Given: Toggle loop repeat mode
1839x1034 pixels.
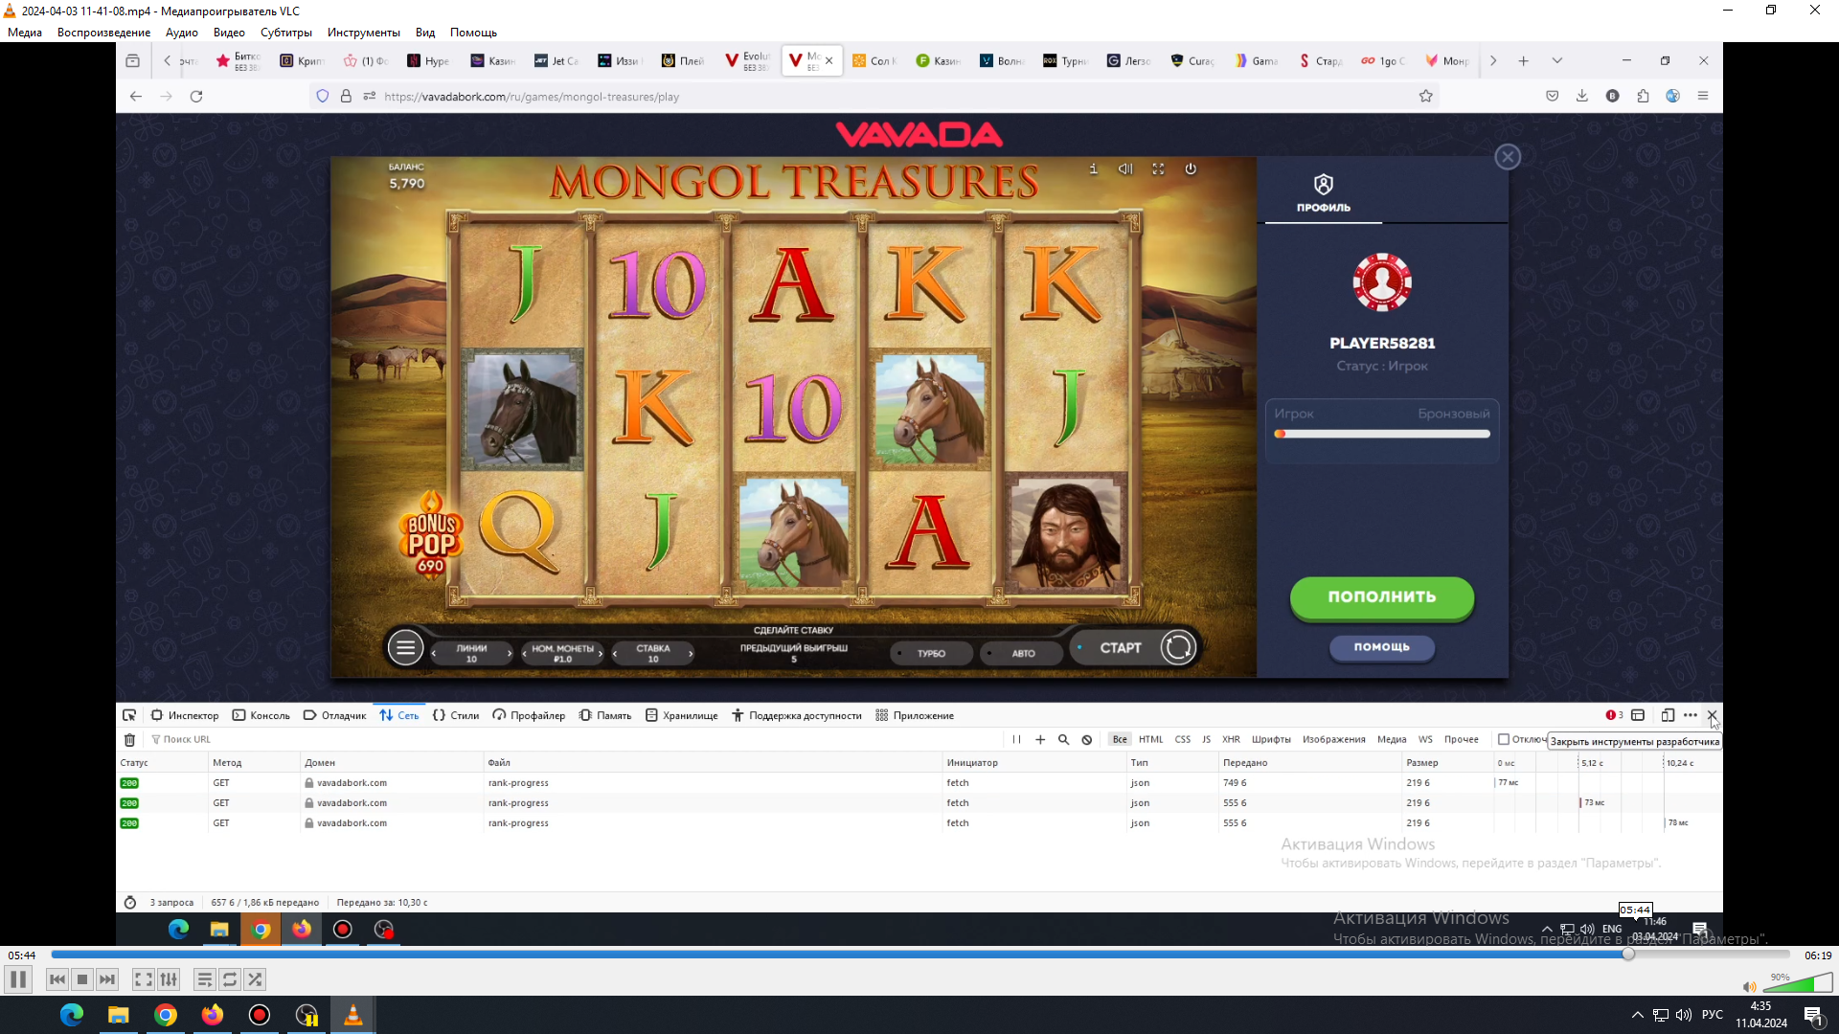Looking at the screenshot, I should [x=230, y=979].
